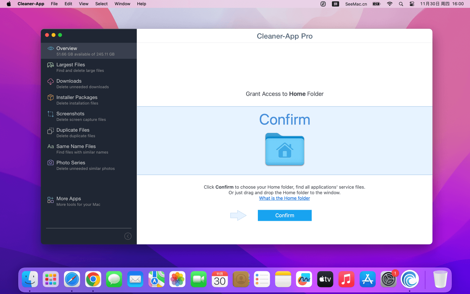
Task: Open the Wi-Fi status menu
Action: [390, 4]
